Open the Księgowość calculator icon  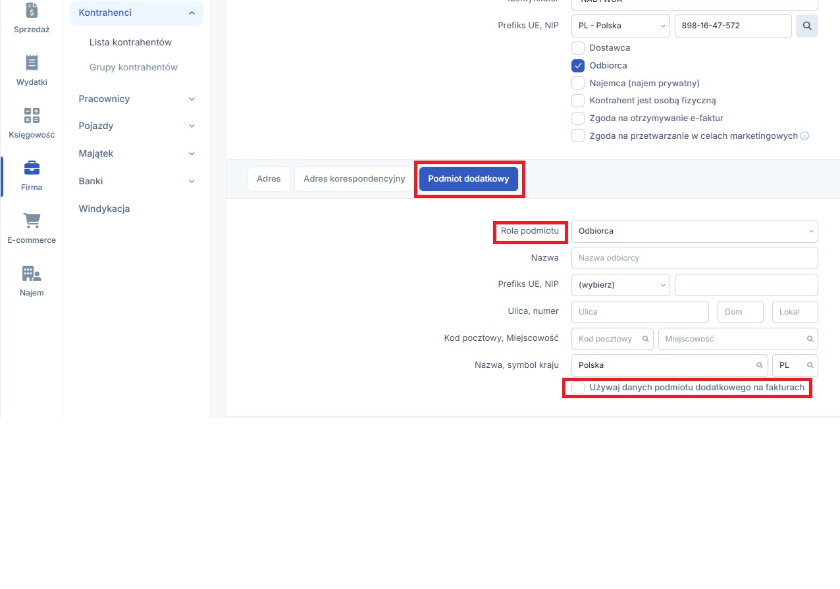(x=32, y=115)
